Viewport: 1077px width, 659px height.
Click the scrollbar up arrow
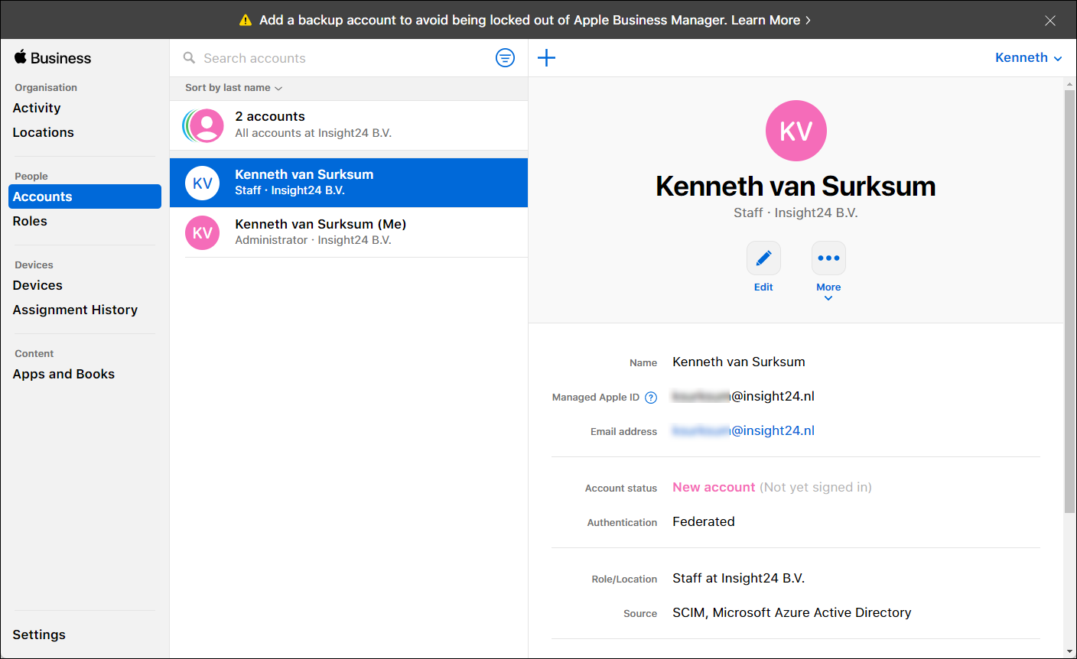click(x=1069, y=83)
